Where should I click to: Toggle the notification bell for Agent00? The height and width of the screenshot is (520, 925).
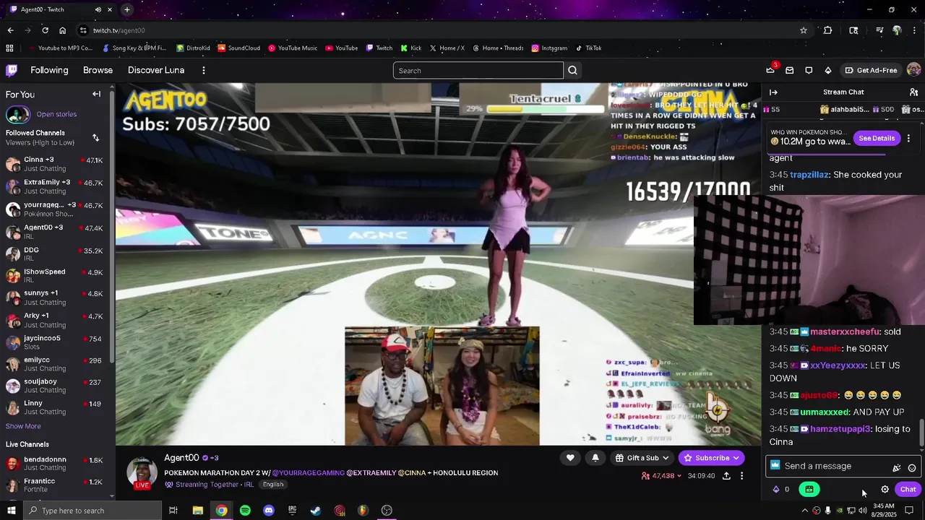click(595, 457)
